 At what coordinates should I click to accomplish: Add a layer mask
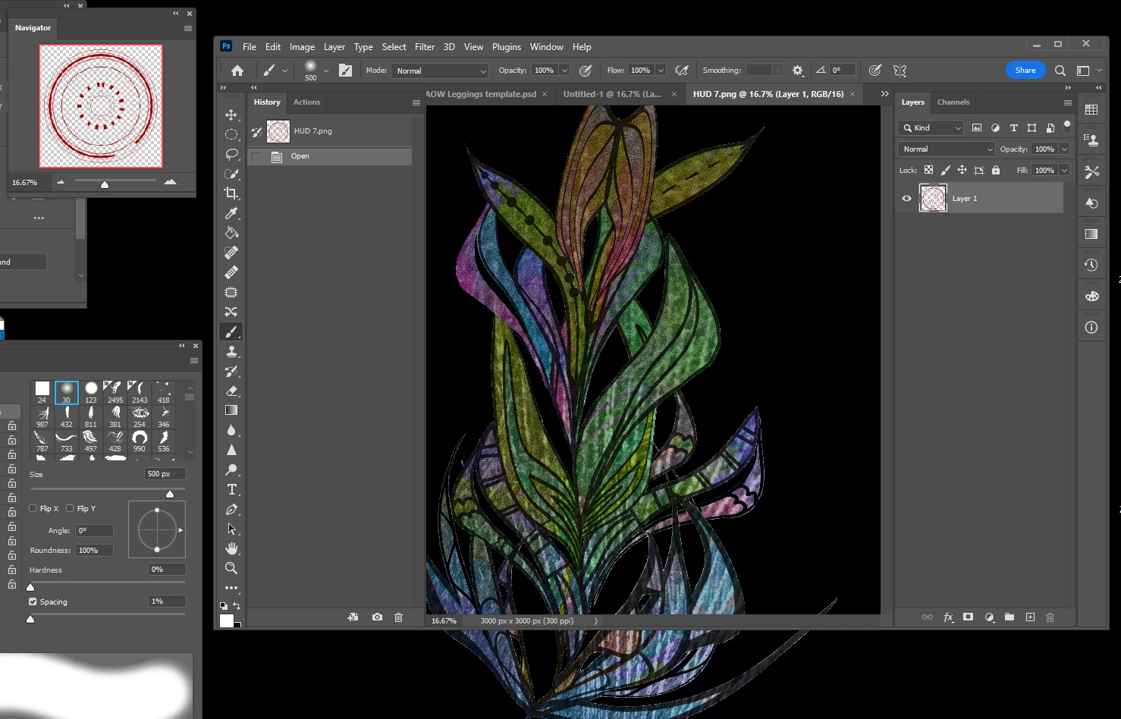click(968, 617)
